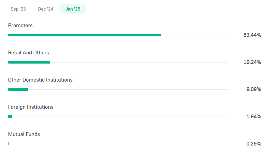Open the Jan '25 tab
The height and width of the screenshot is (156, 272).
point(73,9)
